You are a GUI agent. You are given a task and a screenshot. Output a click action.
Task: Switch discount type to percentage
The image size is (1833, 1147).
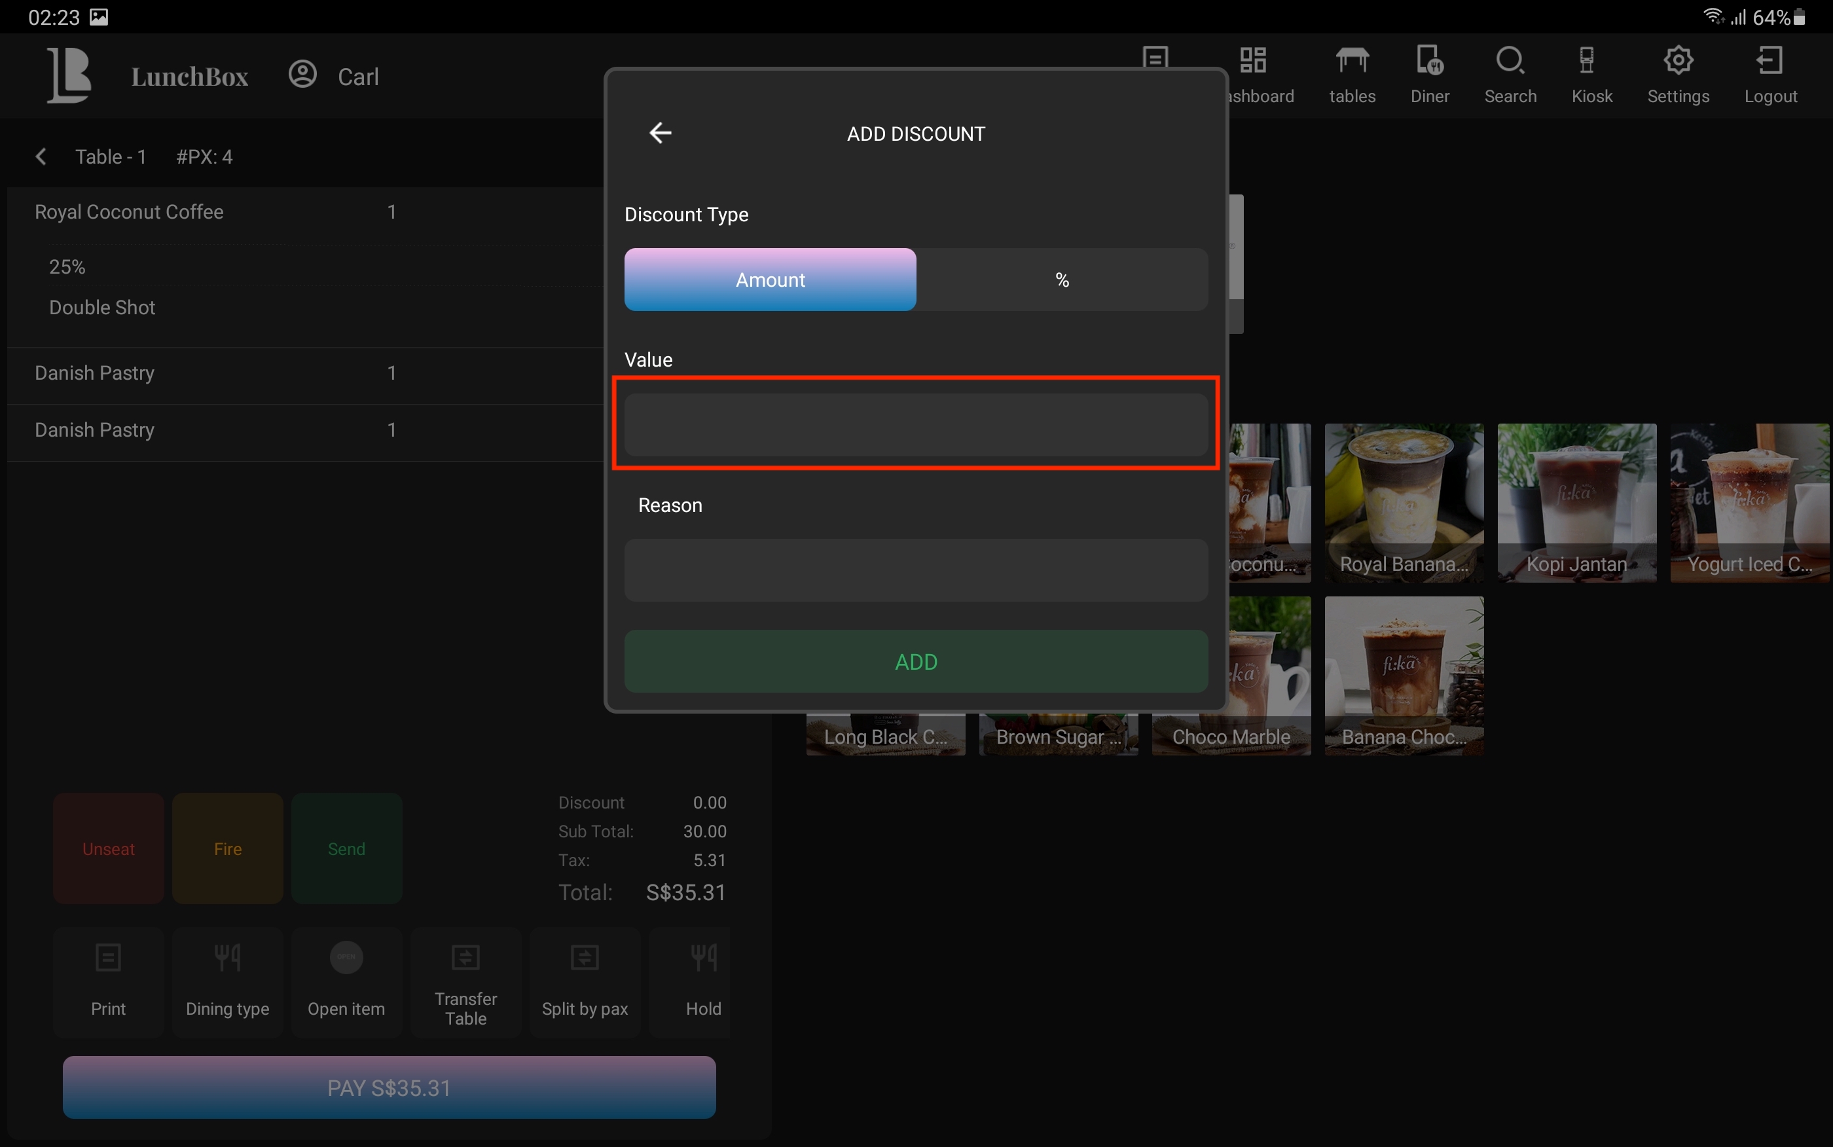[x=1062, y=279]
